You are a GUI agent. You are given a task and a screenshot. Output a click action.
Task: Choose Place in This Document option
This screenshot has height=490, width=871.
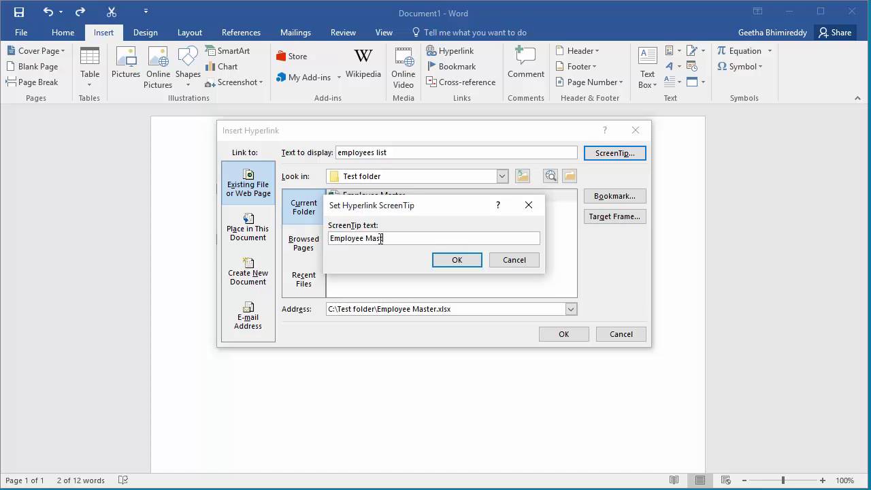248,227
